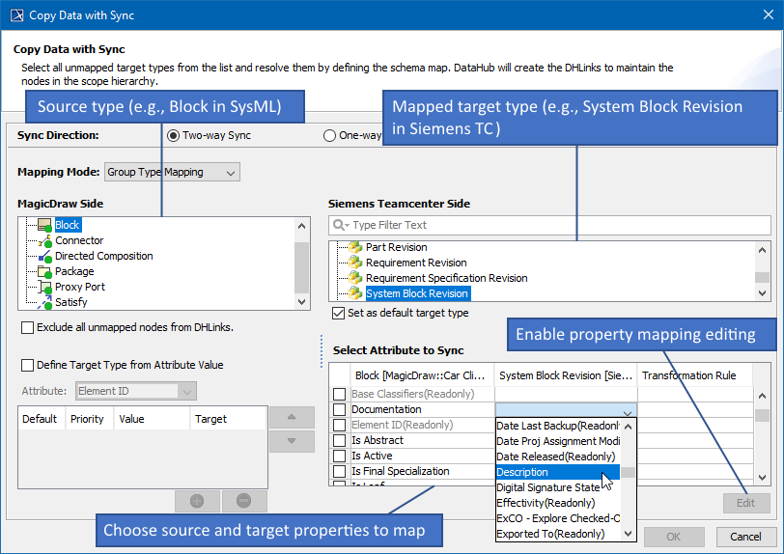Viewport: 784px width, 554px height.
Task: Choose Date Last Backup(Readonly) option
Action: pos(558,426)
